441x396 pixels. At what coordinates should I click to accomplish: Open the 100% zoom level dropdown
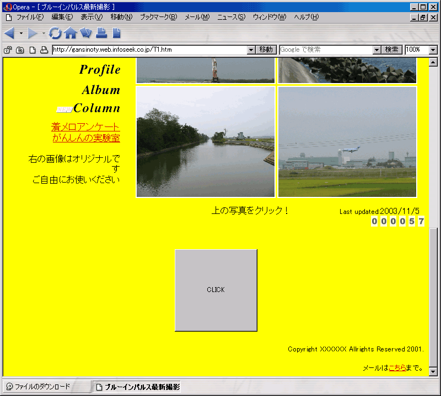[433, 50]
